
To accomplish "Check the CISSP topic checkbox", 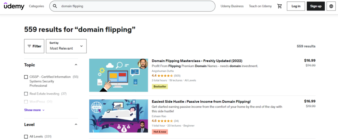I will 26,77.
